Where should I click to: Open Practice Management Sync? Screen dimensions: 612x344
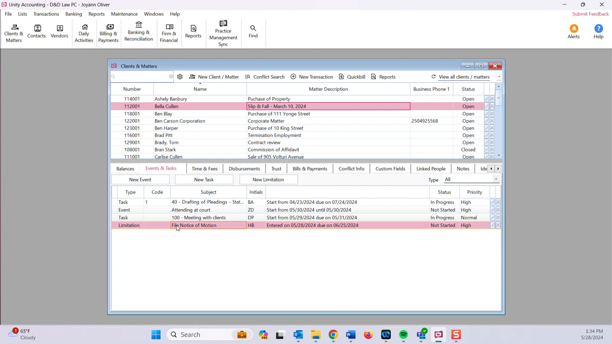[x=223, y=33]
